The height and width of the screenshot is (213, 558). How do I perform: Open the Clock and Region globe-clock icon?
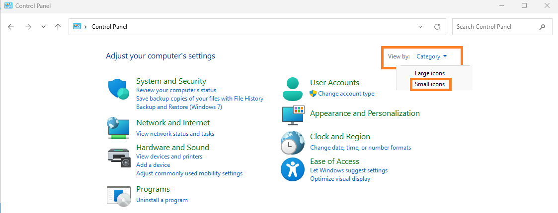click(293, 143)
